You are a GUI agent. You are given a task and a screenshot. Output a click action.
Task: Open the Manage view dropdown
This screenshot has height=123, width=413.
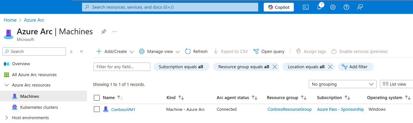click(159, 51)
